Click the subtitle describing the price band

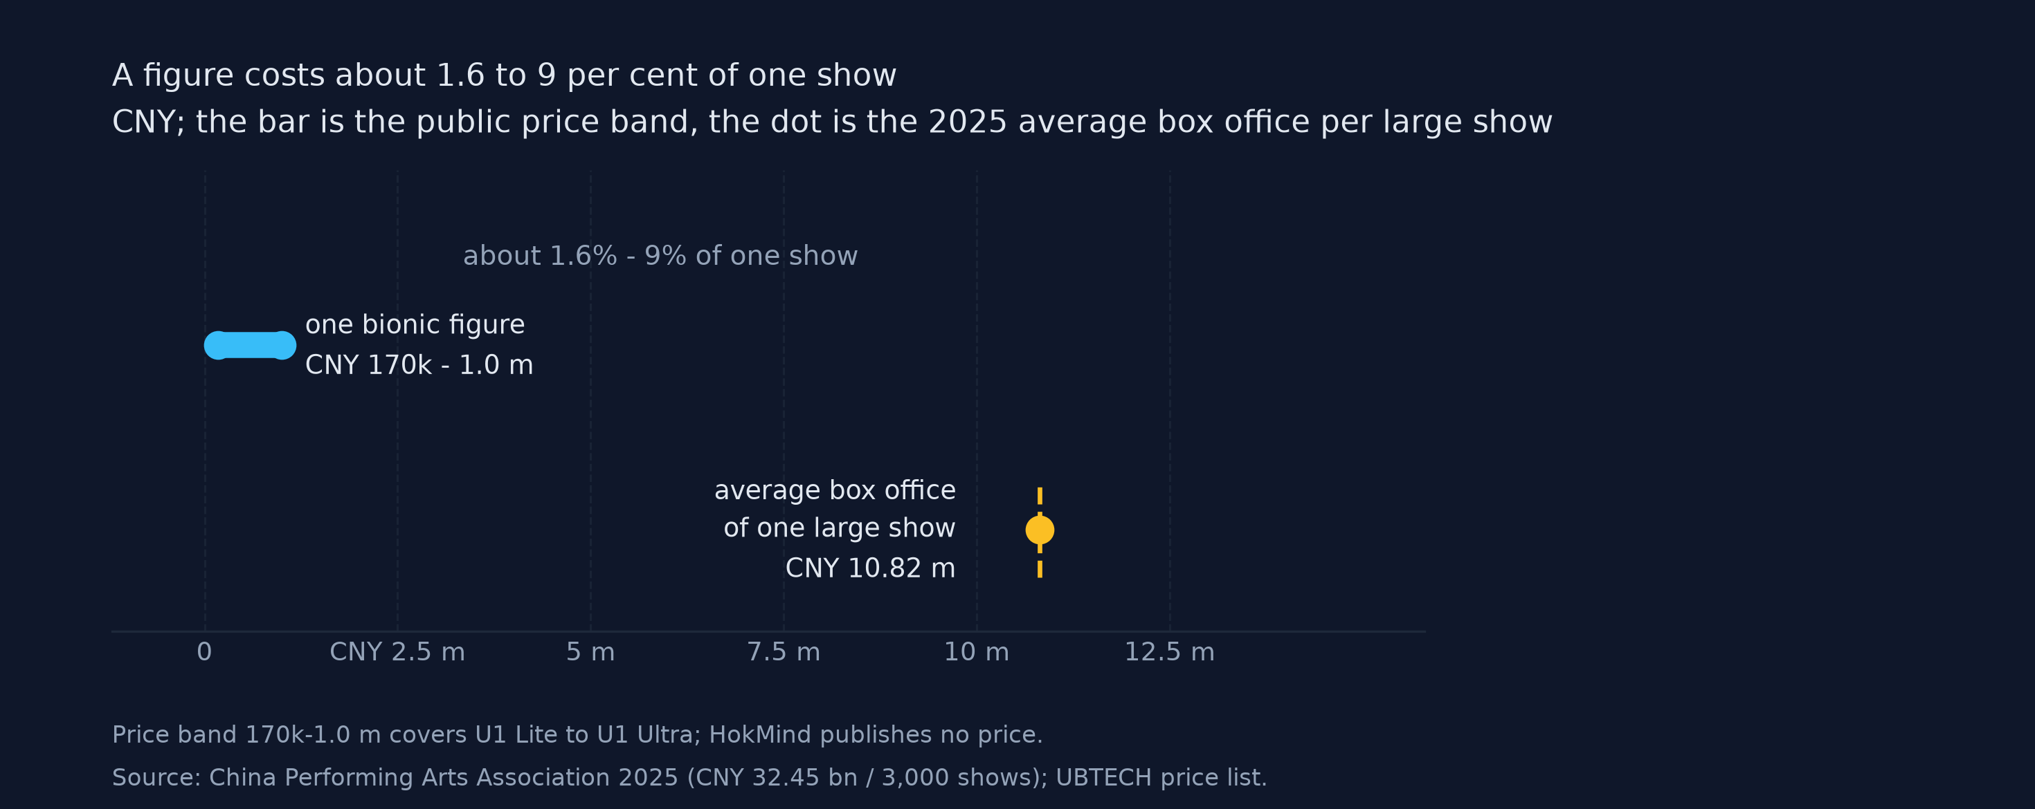(832, 122)
